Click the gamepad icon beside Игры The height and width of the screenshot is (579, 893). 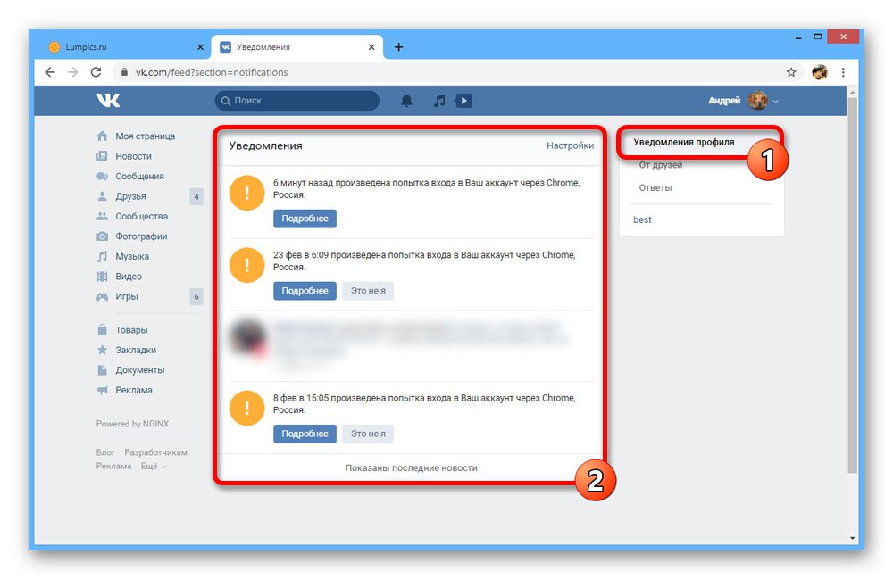(x=102, y=296)
